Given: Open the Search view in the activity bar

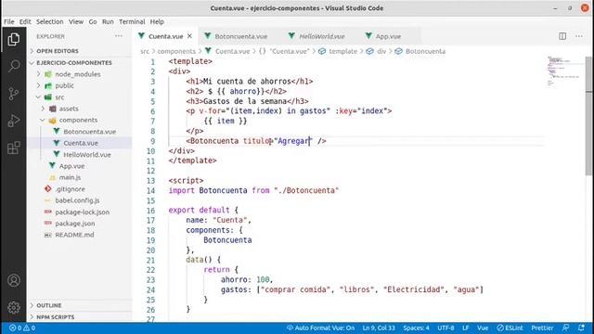Looking at the screenshot, I should point(14,66).
